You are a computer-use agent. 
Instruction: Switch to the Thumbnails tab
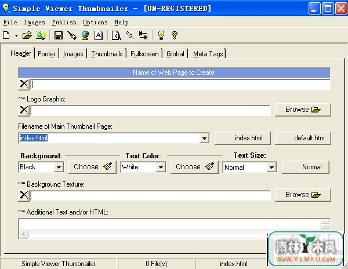(107, 54)
